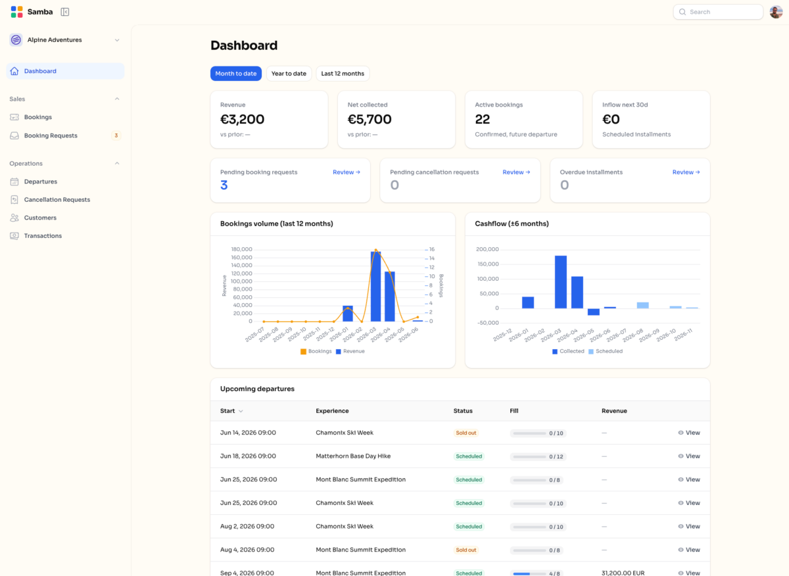Toggle Bookings series in chart legend

316,351
